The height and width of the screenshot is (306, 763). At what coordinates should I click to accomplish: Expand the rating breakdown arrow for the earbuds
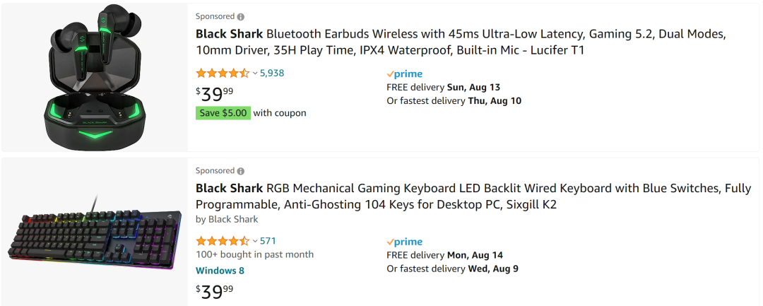point(255,73)
